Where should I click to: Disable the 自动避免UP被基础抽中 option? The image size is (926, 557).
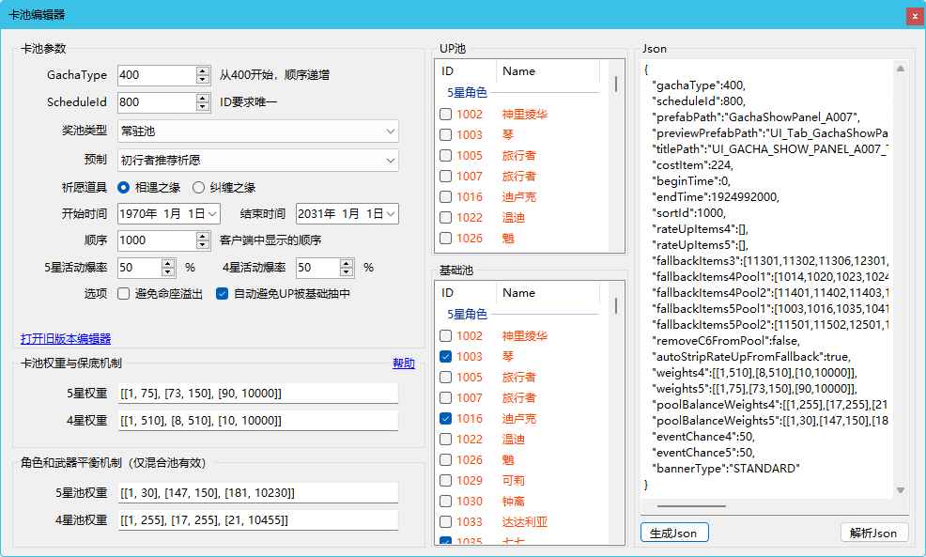(x=222, y=292)
